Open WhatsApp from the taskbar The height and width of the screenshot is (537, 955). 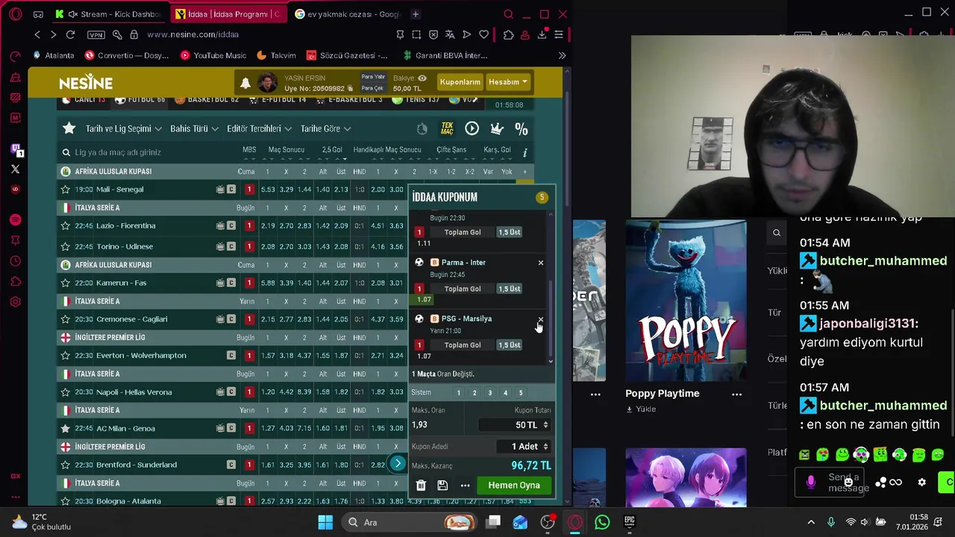point(601,522)
